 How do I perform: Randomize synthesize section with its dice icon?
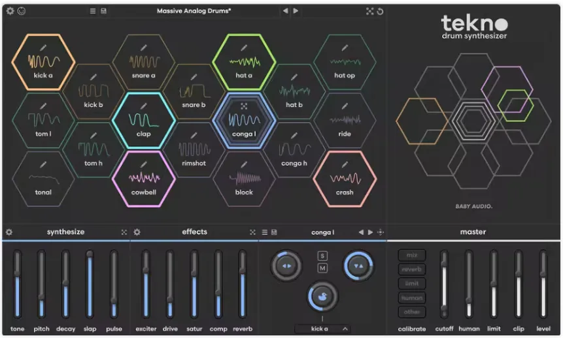[124, 232]
